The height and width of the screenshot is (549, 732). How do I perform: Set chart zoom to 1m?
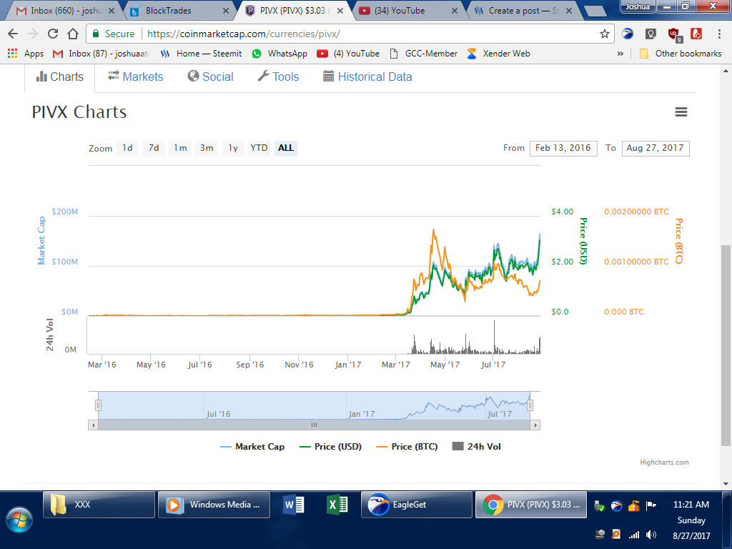click(x=180, y=148)
